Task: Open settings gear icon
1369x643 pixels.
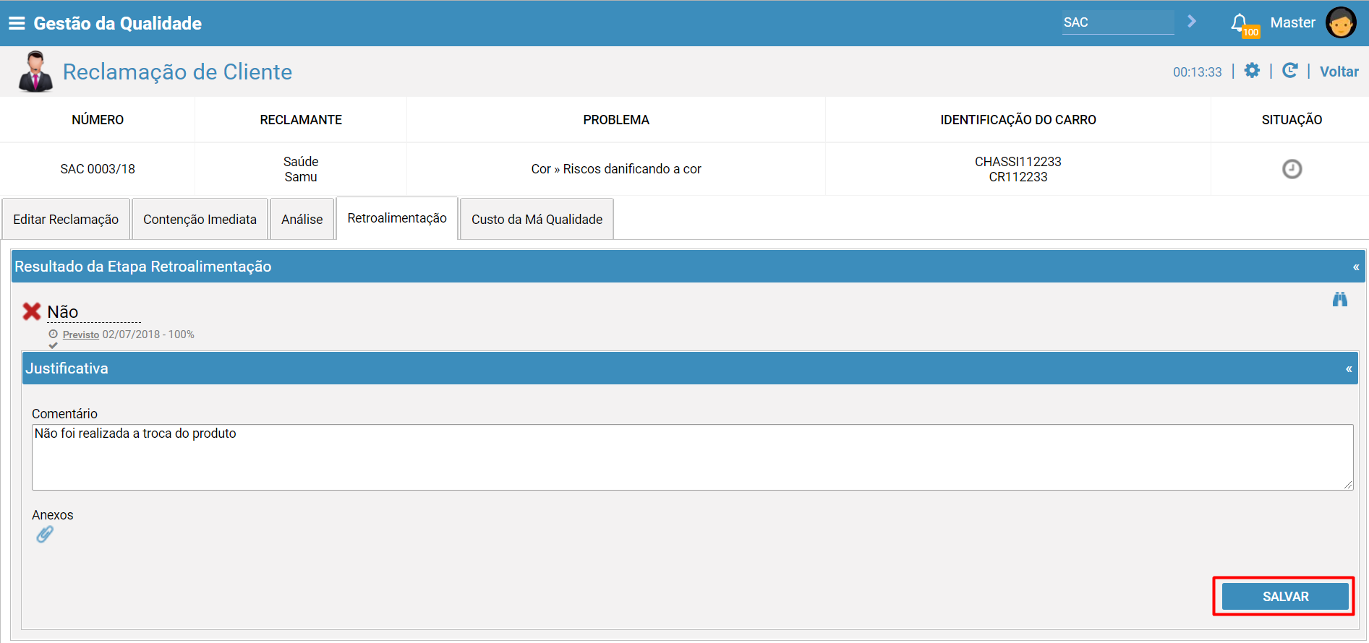Action: tap(1252, 70)
